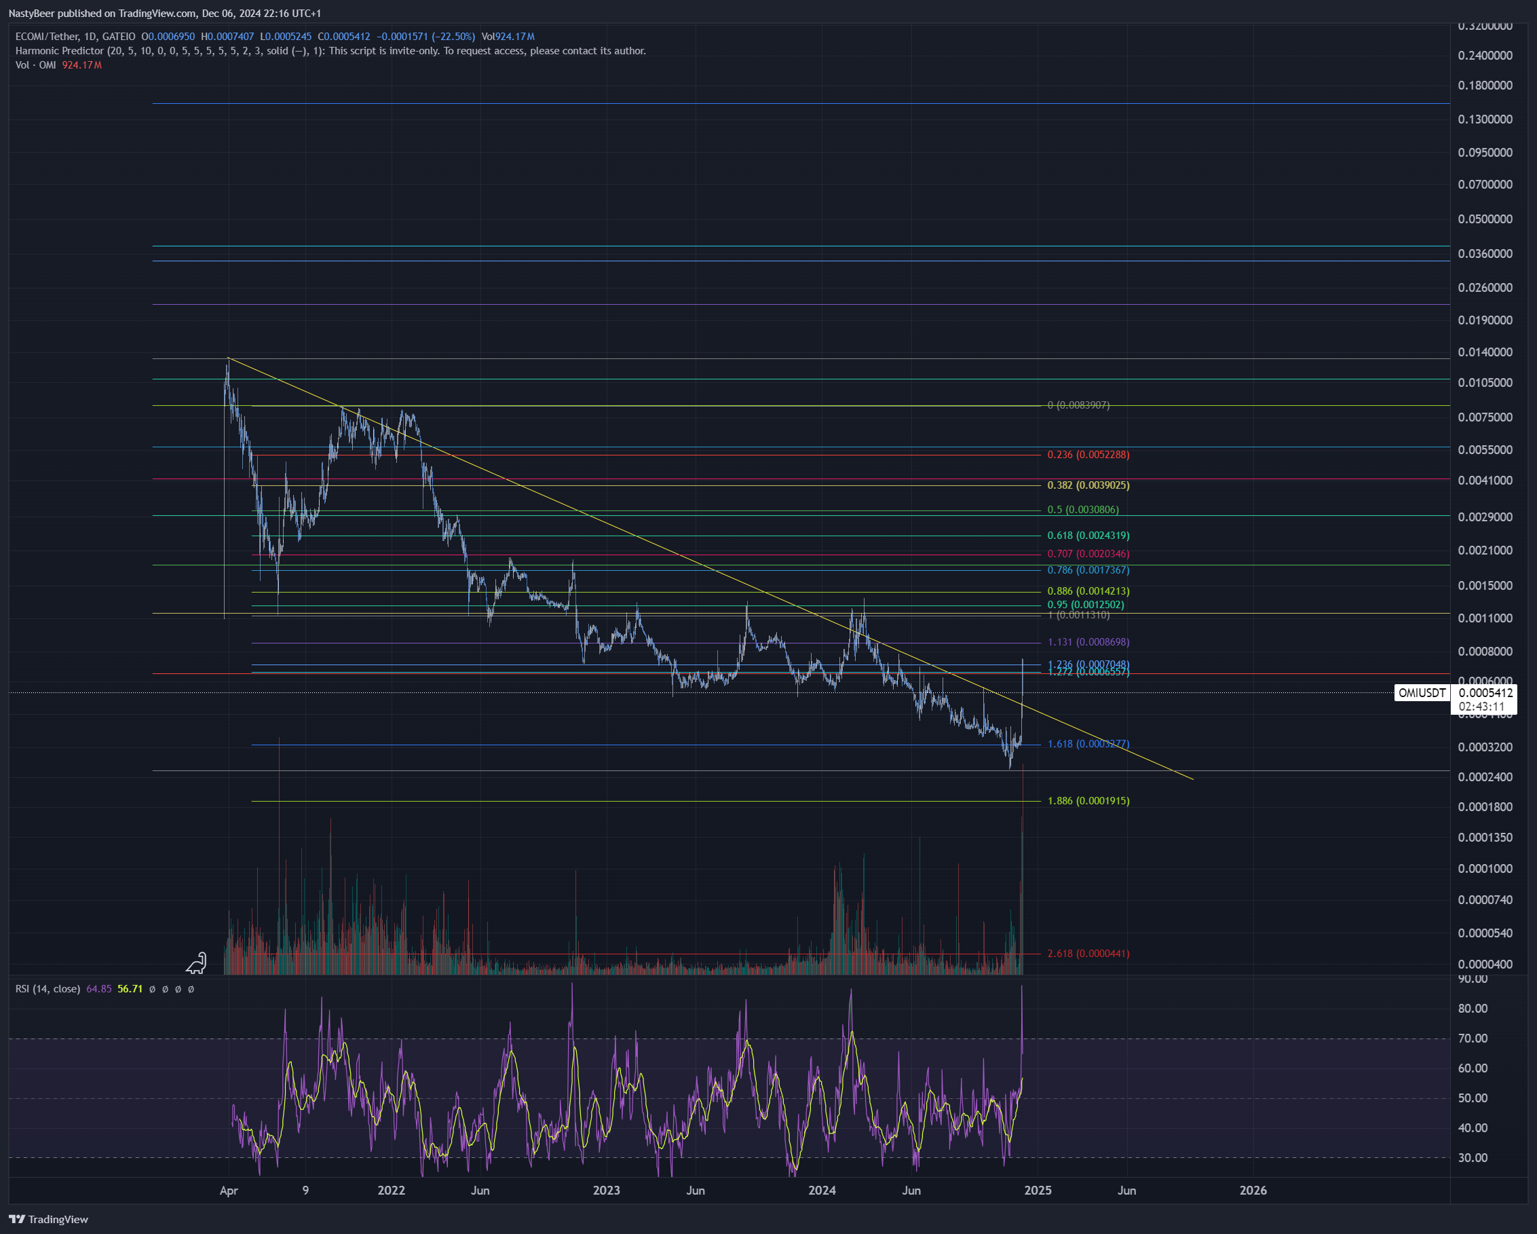1537x1234 pixels.
Task: Click the 2026 label on the time axis
Action: click(1253, 1191)
